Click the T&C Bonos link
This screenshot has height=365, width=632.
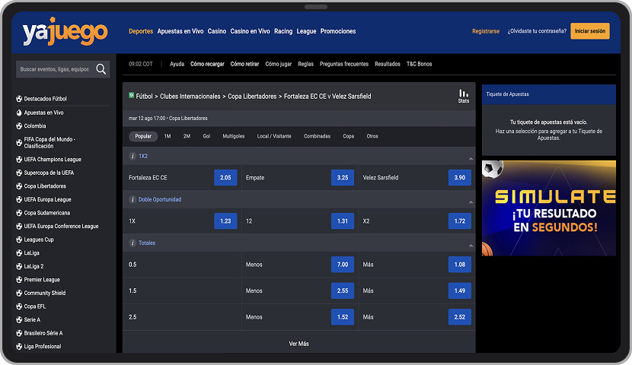coord(420,64)
